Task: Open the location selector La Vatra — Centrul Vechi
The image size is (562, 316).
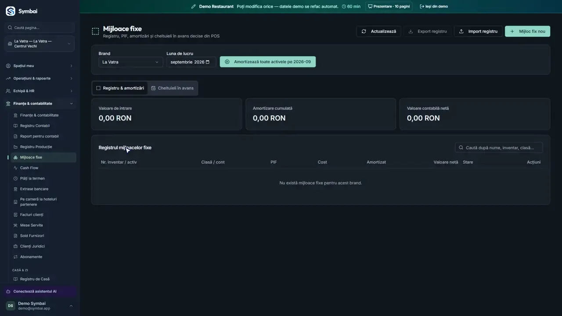Action: (x=40, y=43)
